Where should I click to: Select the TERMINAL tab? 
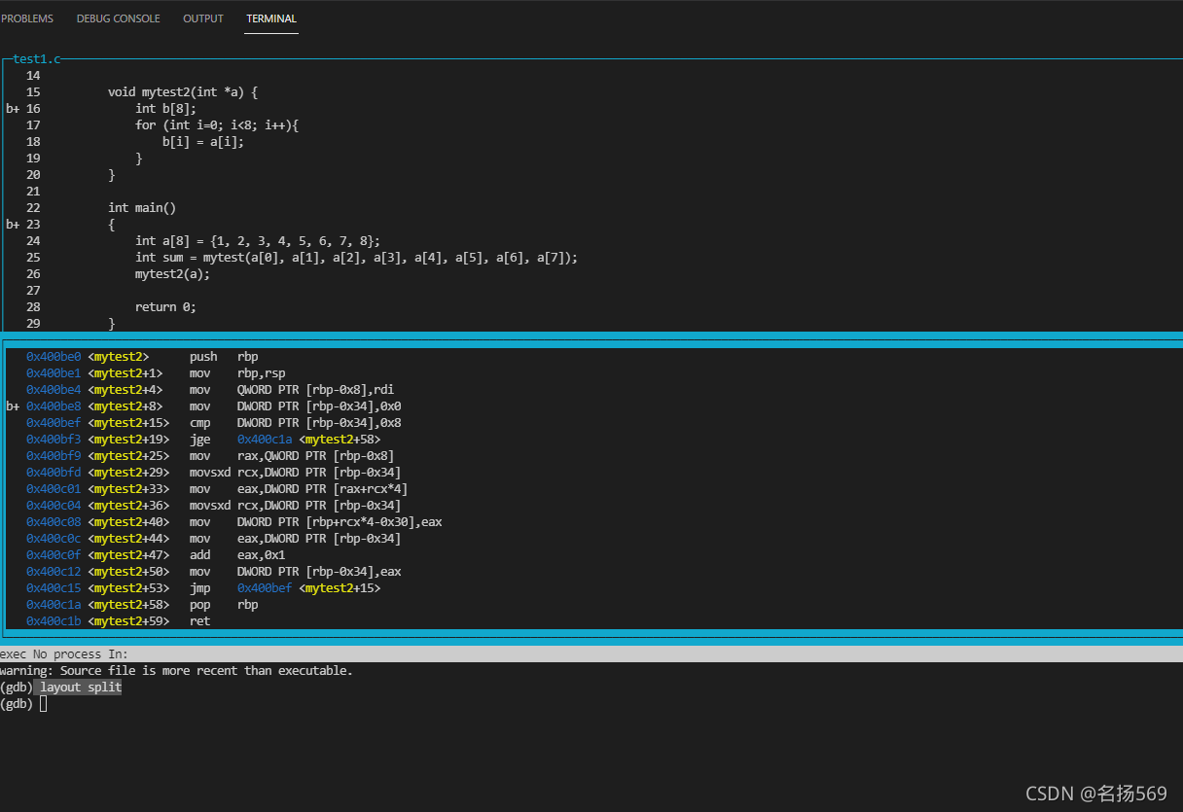coord(271,18)
